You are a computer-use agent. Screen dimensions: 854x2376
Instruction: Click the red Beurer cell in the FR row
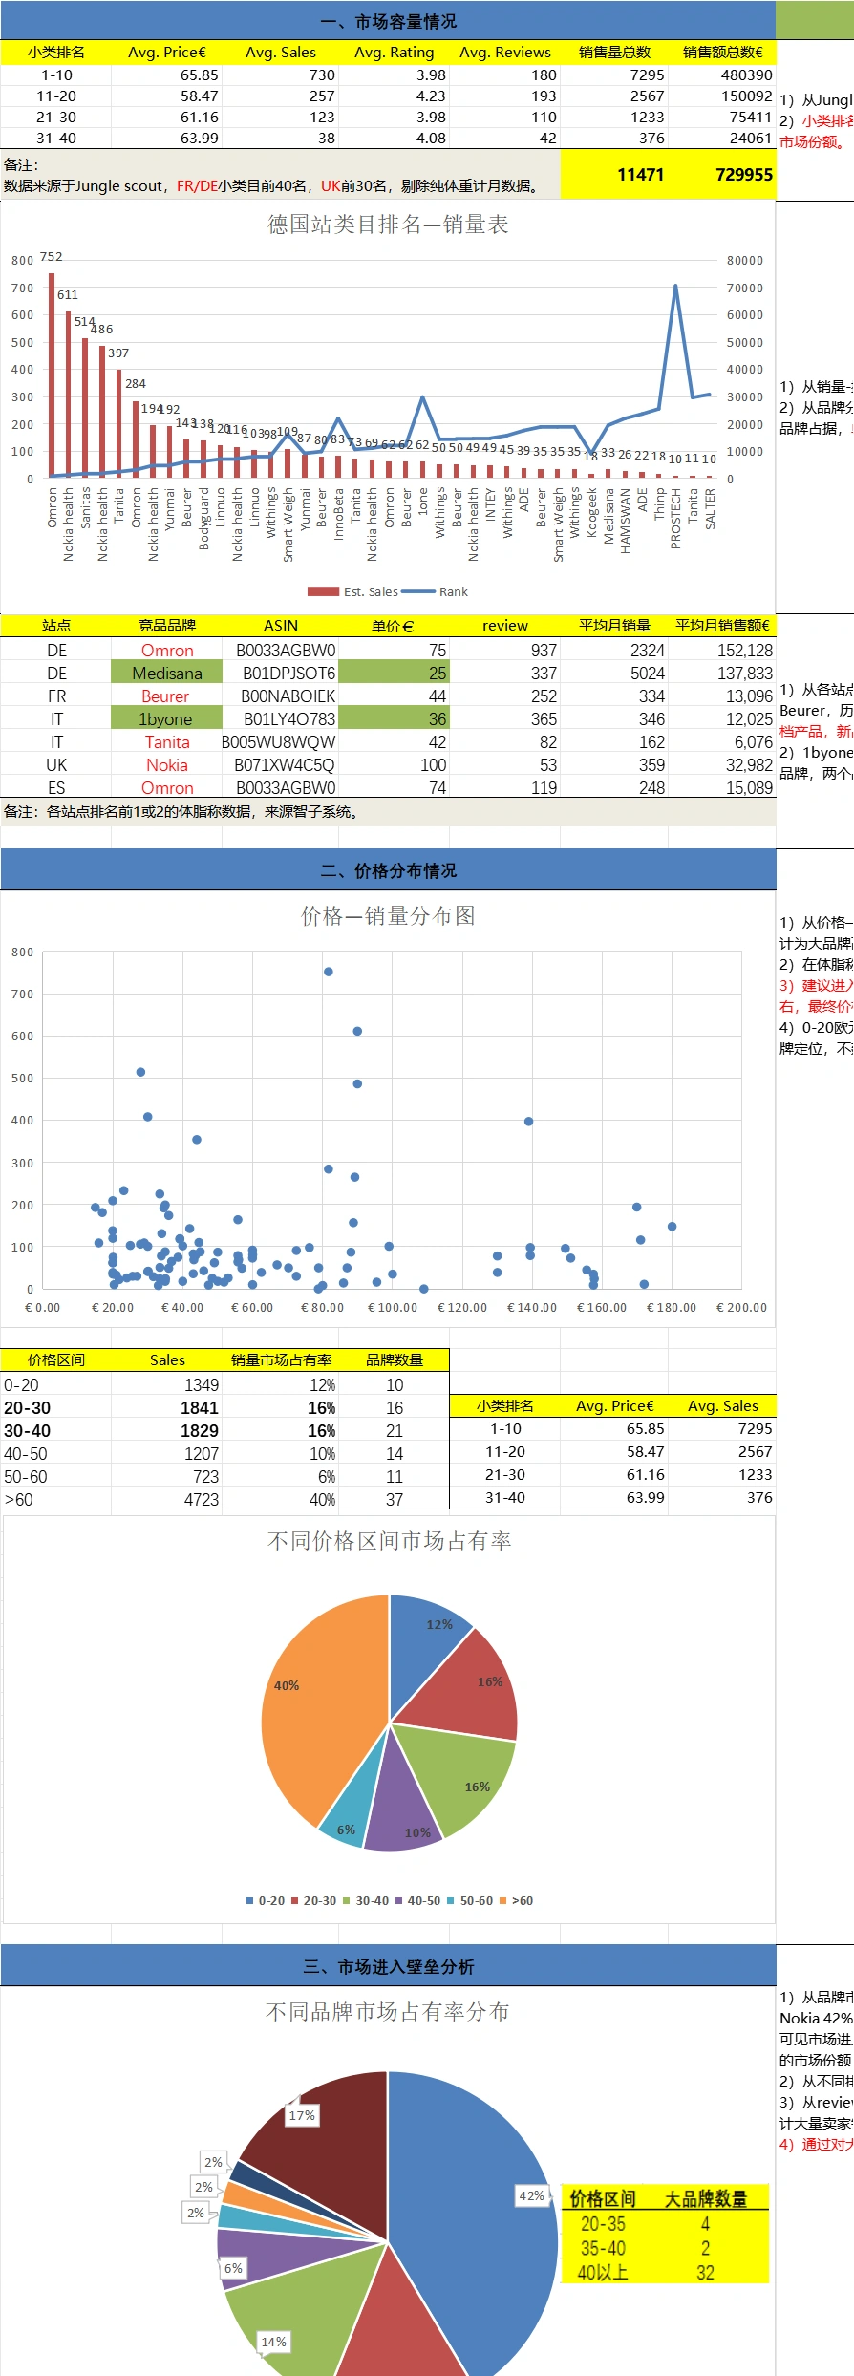(x=167, y=696)
